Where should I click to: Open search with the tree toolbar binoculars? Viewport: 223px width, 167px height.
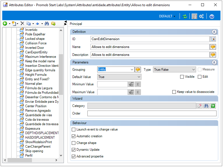(x=47, y=24)
